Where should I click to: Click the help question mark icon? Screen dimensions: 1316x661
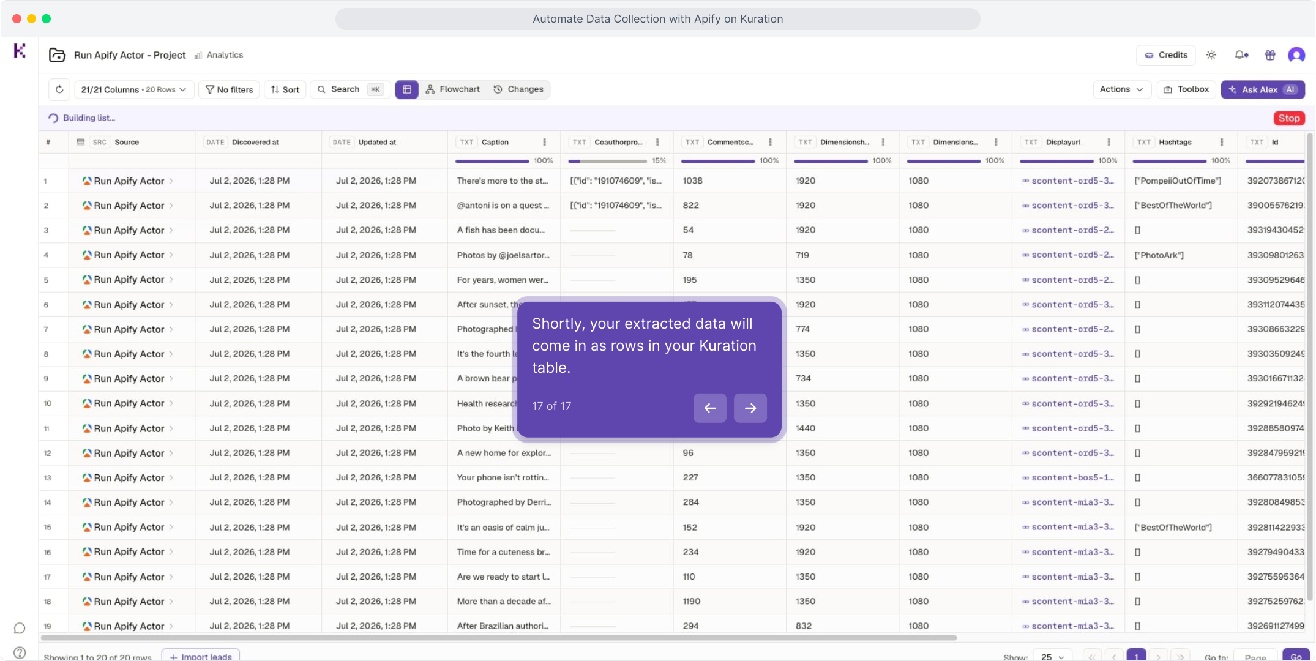tap(20, 653)
